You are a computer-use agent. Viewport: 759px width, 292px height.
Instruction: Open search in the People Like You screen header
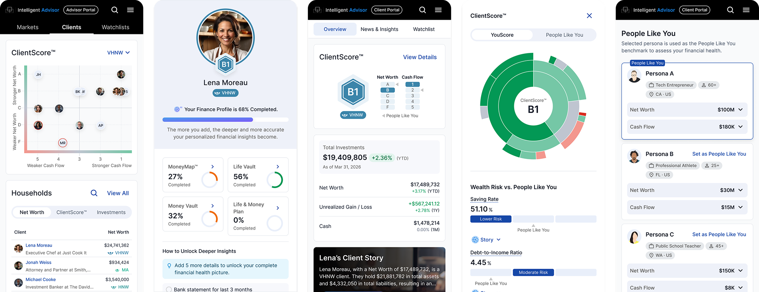(x=731, y=10)
